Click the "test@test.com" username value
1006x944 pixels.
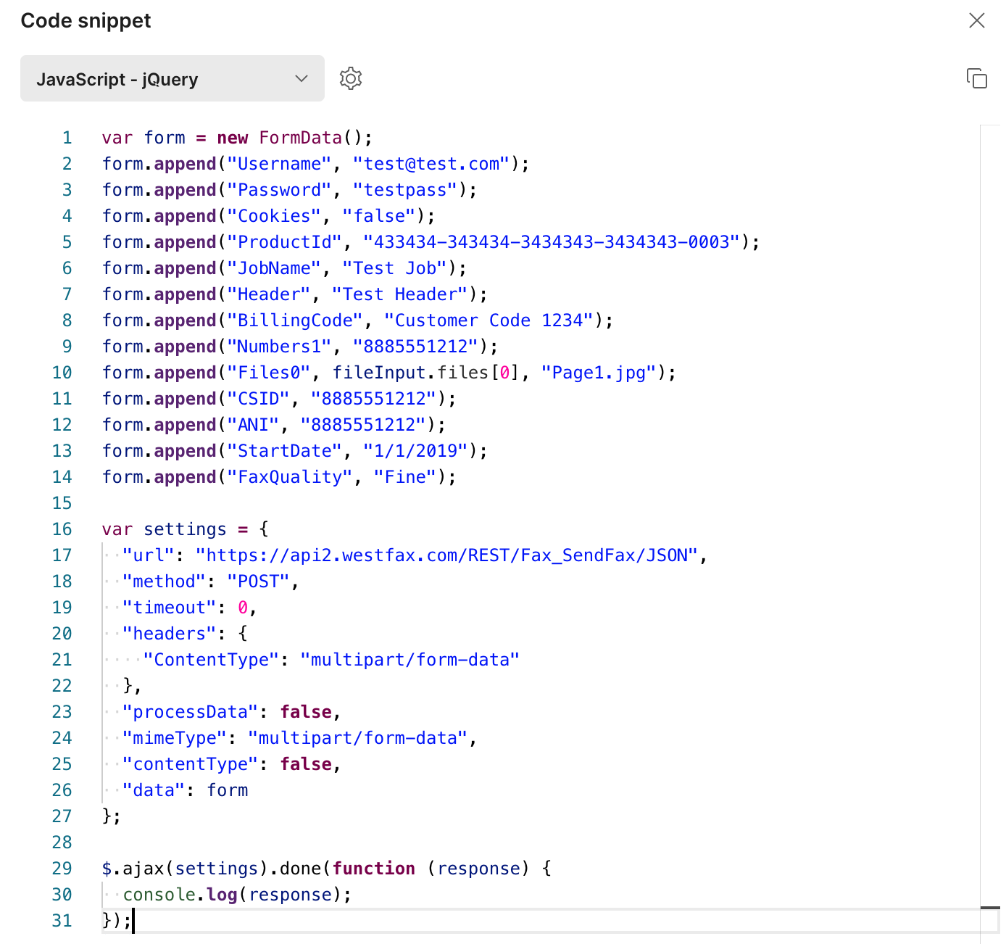point(431,164)
